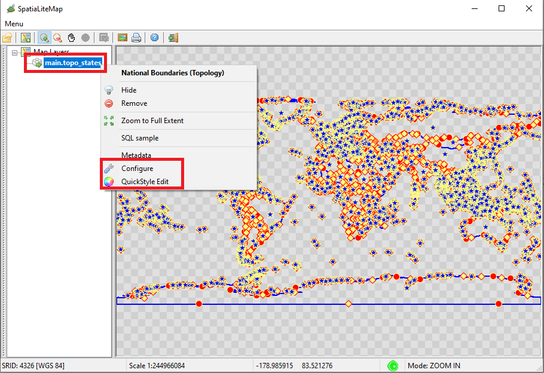Click the color wheel QuickStyle icon
The width and height of the screenshot is (544, 373).
[109, 182]
